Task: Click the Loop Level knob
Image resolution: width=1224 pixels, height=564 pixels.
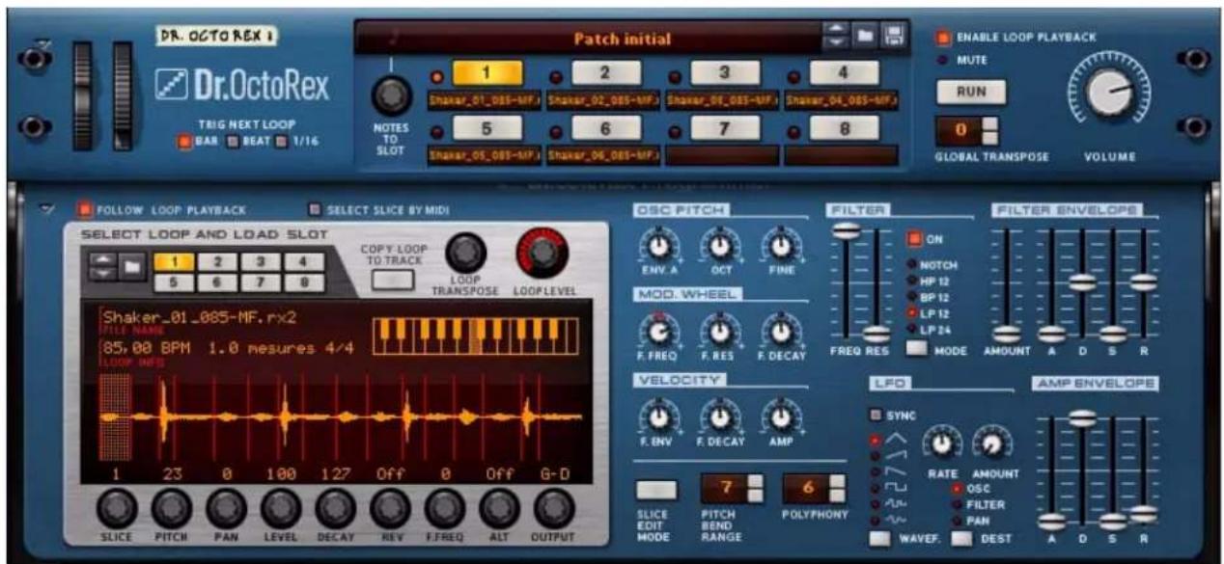Action: (542, 252)
